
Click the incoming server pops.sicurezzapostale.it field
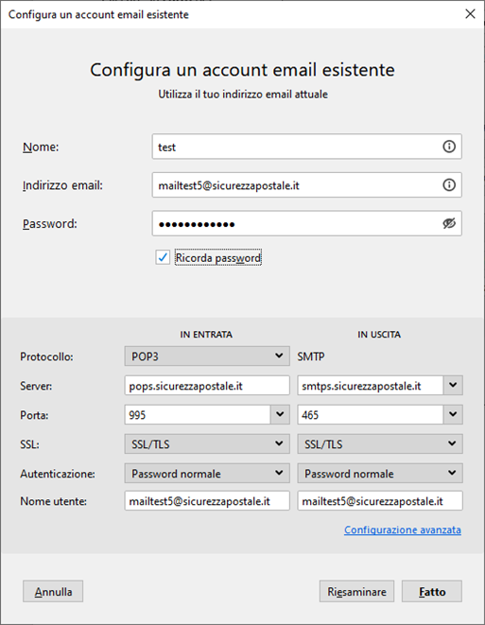(207, 386)
